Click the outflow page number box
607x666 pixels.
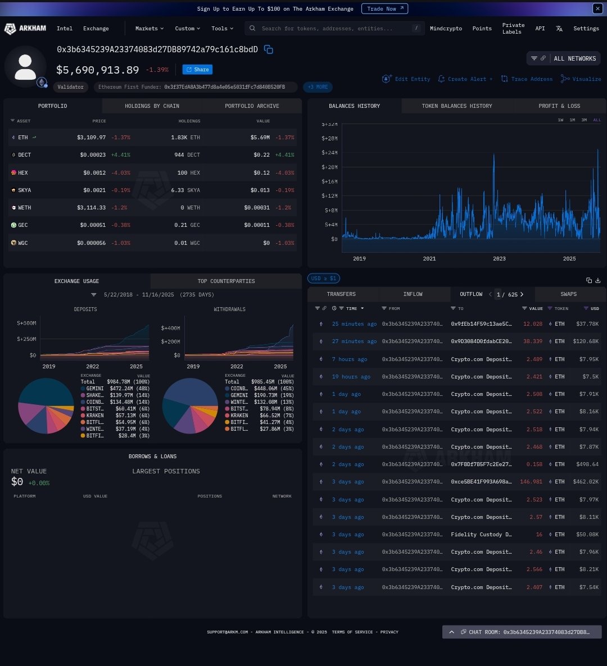[x=498, y=294]
